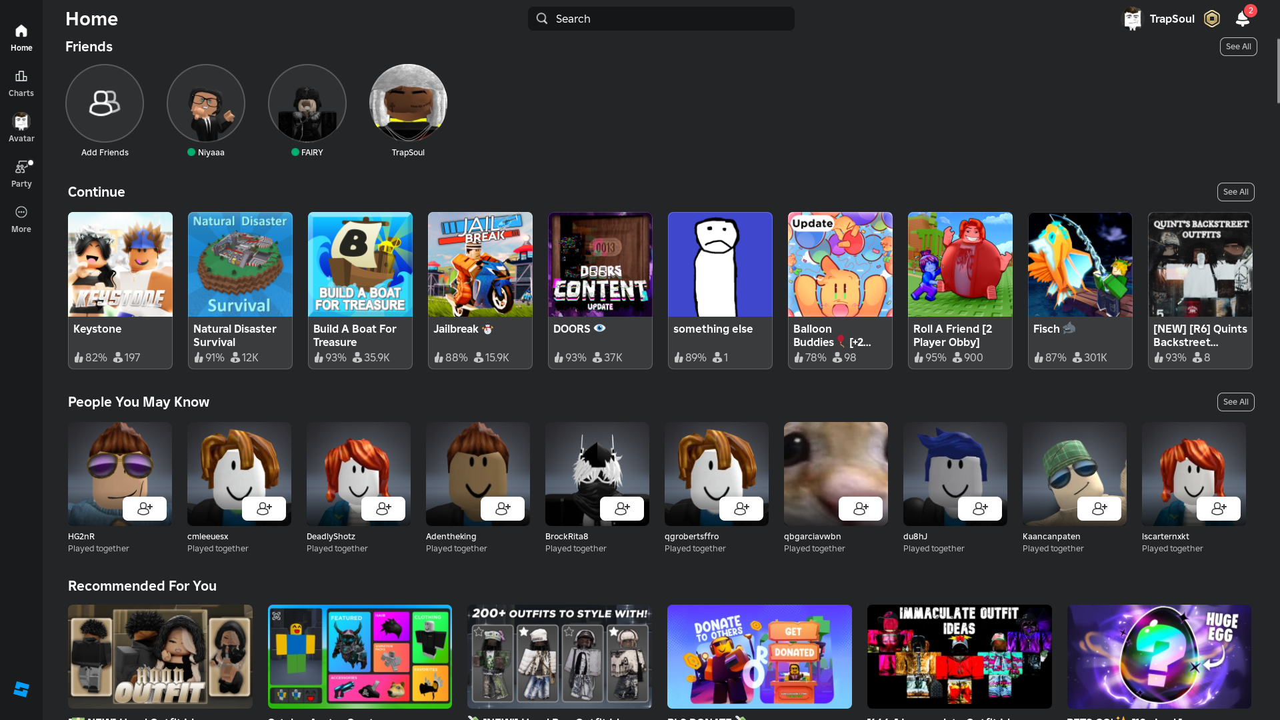This screenshot has width=1280, height=720.
Task: Open Build A Boat For Treasure
Action: point(360,291)
